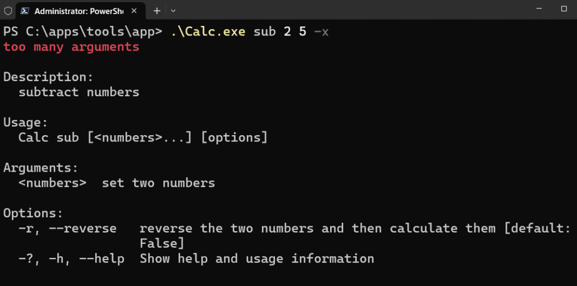
Task: Close the Administrator: PowerShell tab
Action: coord(134,11)
